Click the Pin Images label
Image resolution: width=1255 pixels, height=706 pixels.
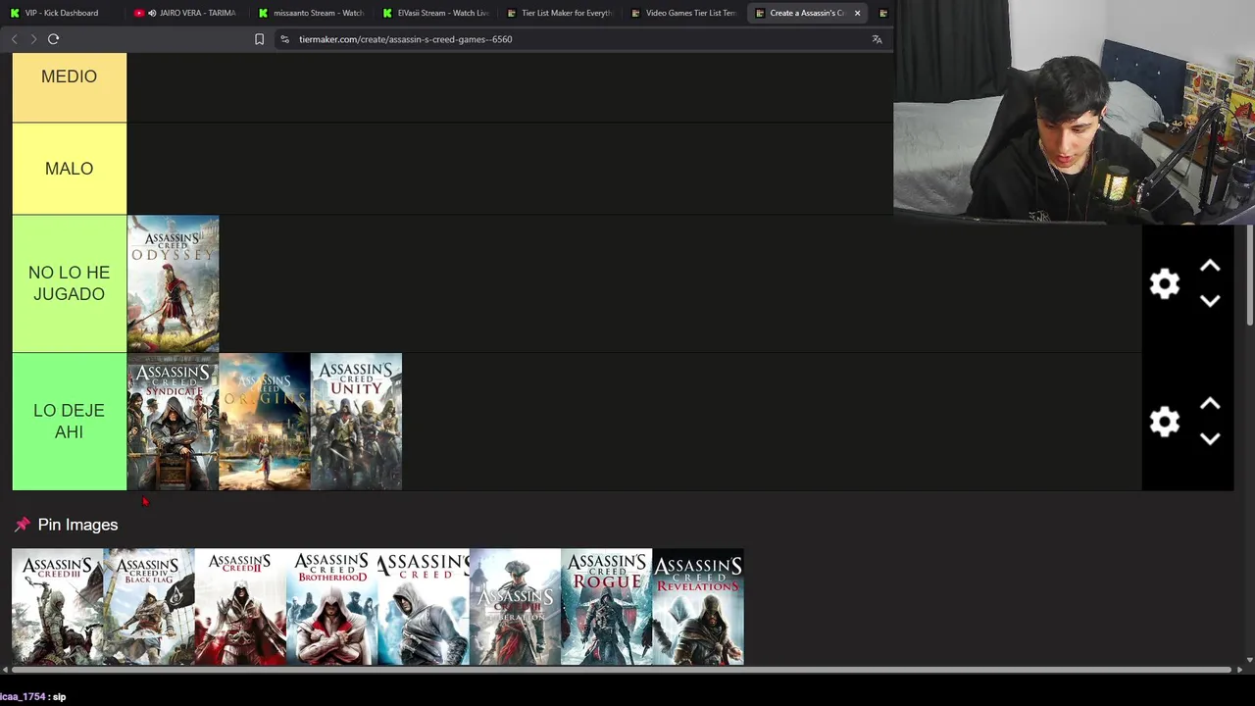[77, 525]
